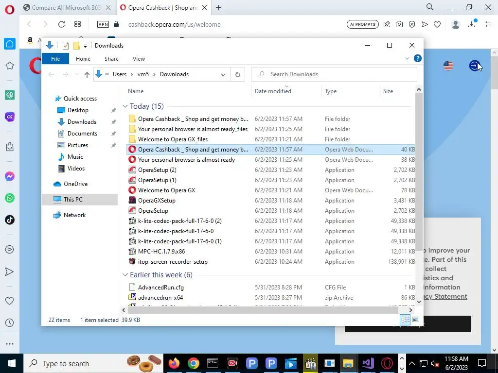
Task: Select Desktop in Quick access
Action: coord(78,110)
